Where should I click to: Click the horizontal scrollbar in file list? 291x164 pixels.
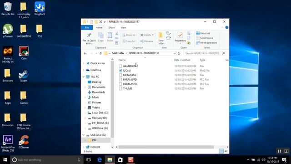coord(166,147)
